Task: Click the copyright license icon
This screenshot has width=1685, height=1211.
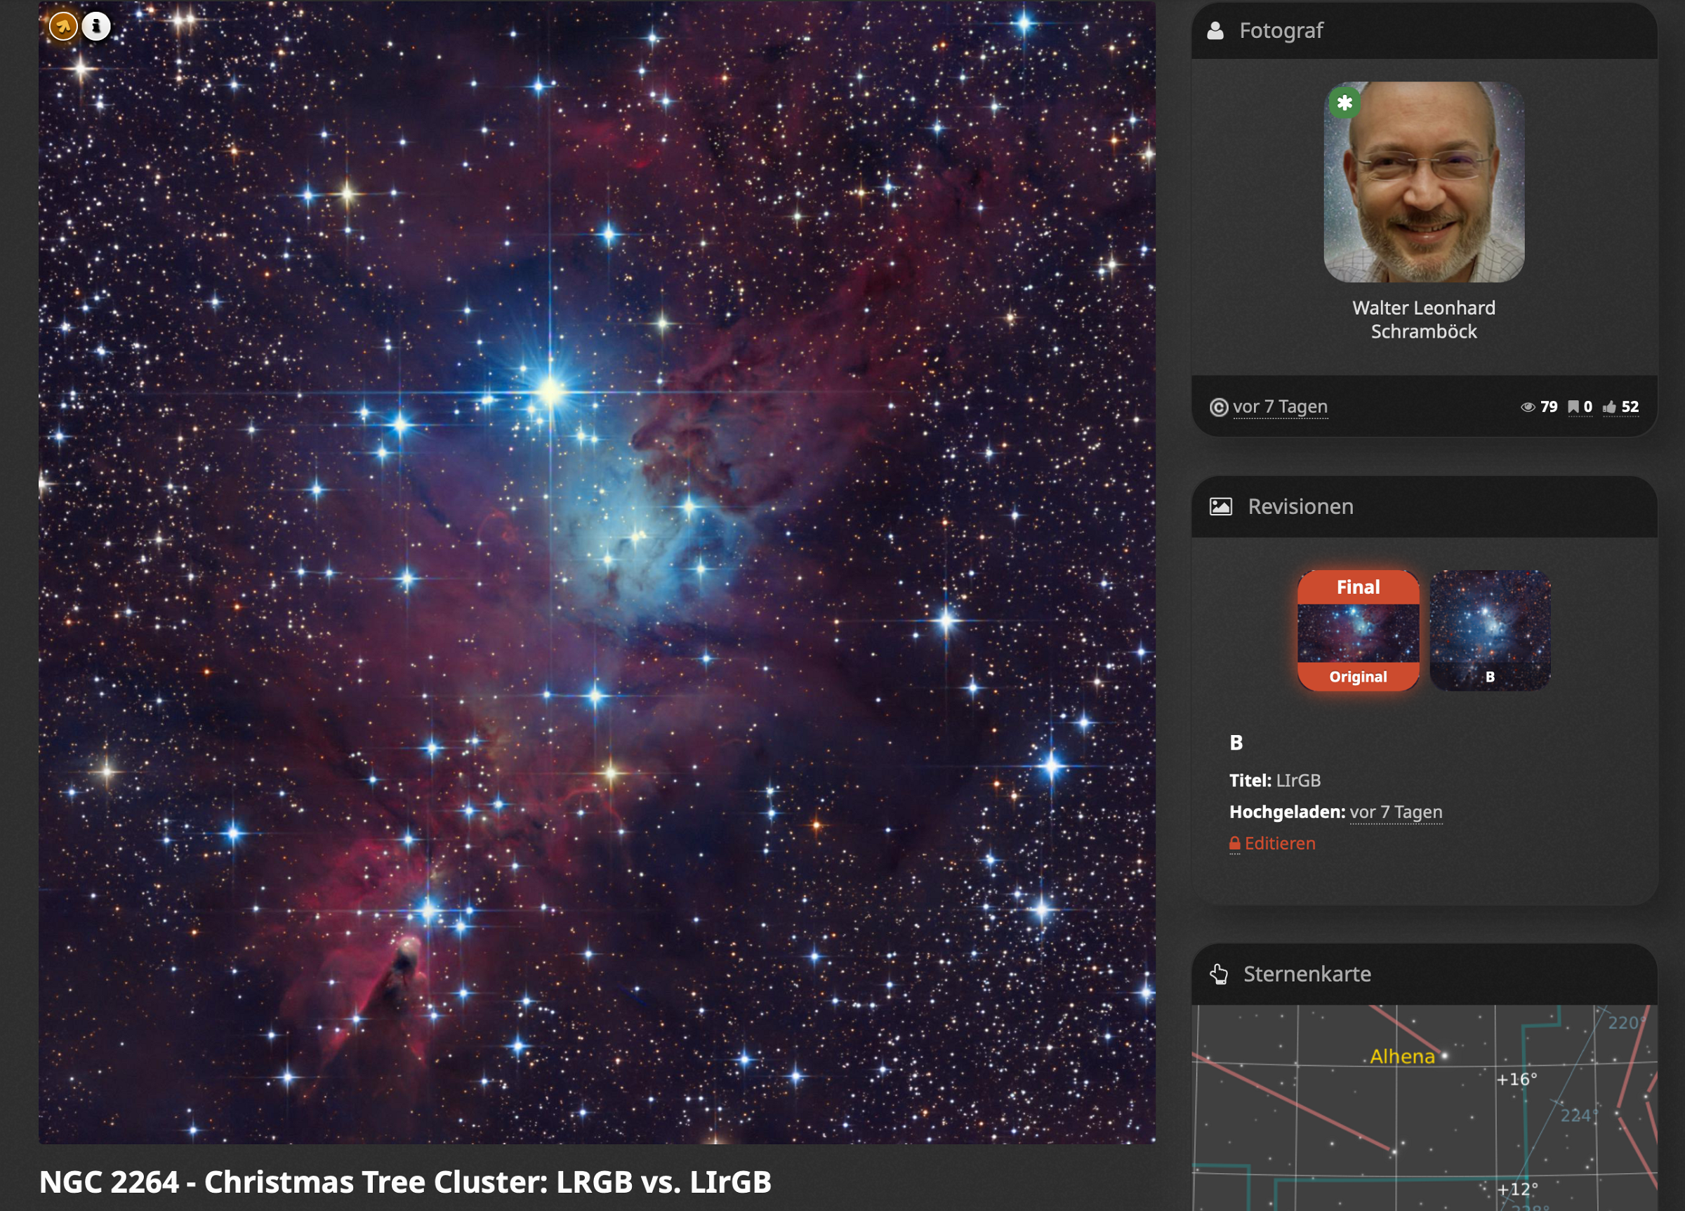Action: 1218,407
